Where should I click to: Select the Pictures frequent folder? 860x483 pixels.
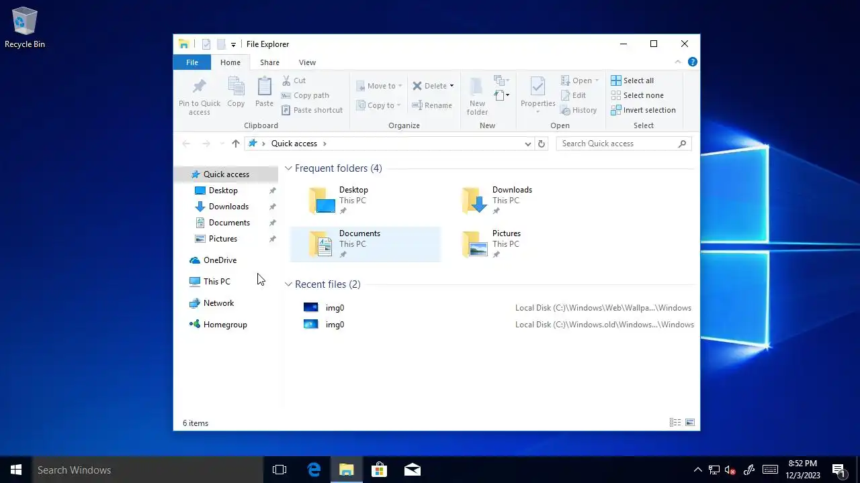[518, 244]
